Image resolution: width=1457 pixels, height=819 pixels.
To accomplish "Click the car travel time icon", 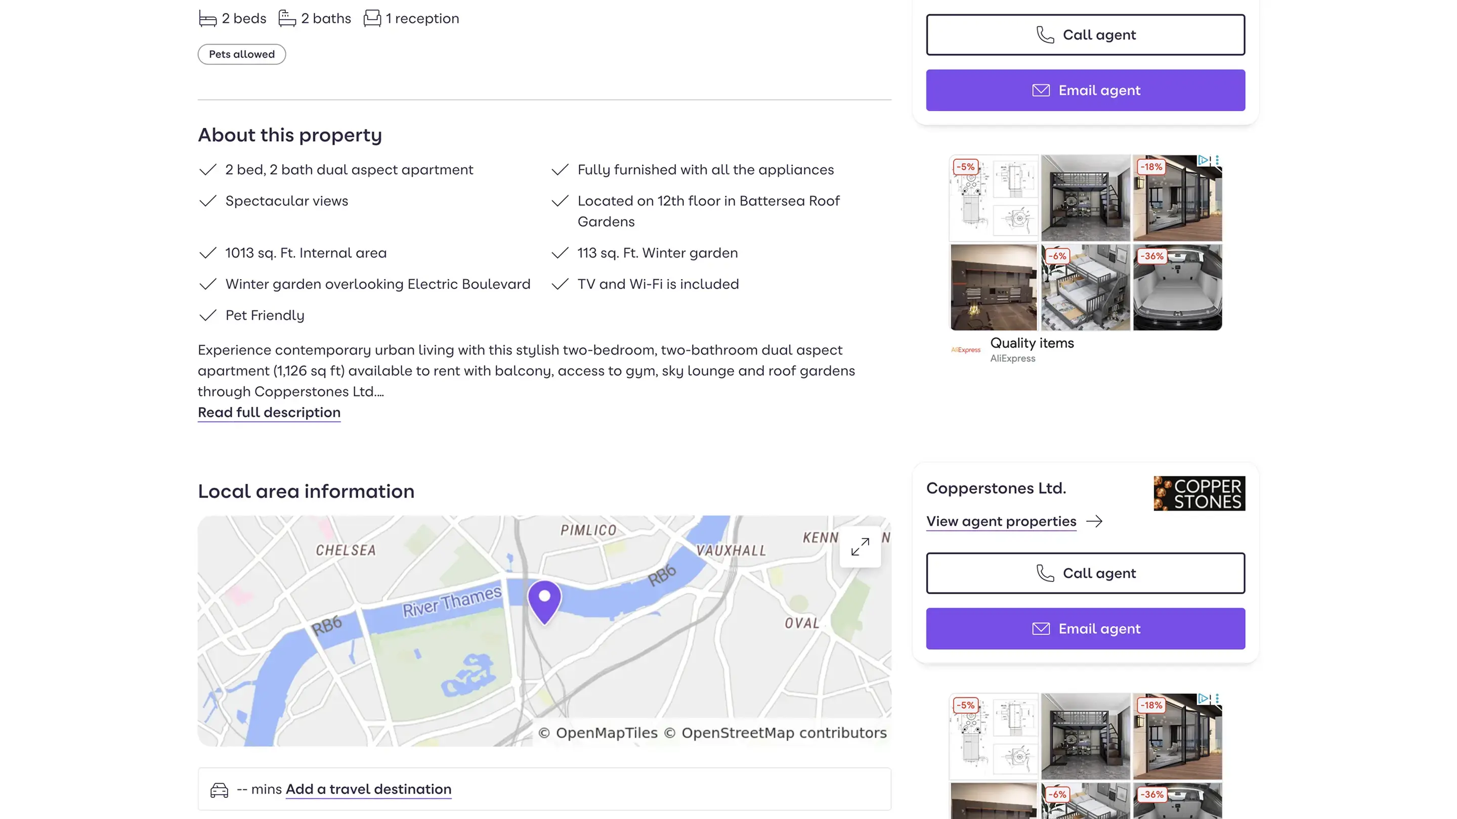I will (x=220, y=790).
